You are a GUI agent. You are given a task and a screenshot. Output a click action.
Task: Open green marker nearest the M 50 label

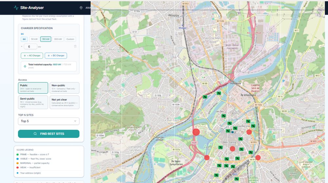tap(205, 97)
